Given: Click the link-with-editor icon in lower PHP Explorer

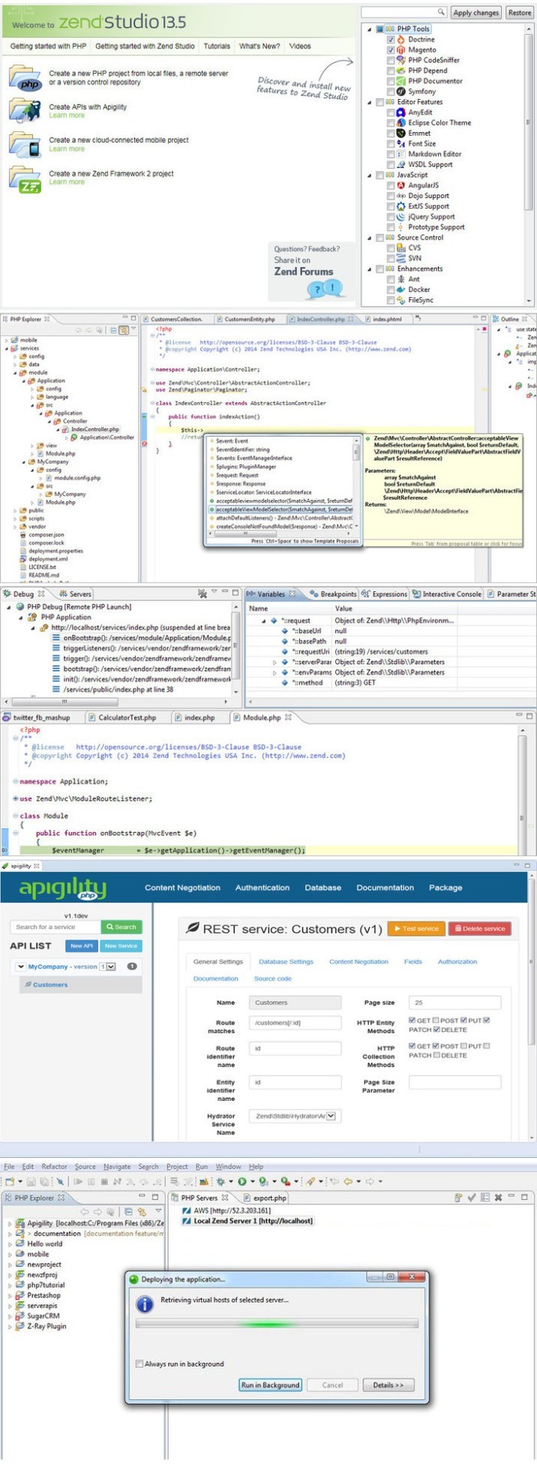Looking at the screenshot, I should (141, 1212).
